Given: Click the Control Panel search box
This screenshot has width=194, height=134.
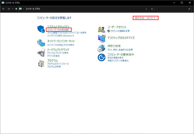Looking at the screenshot, I should tap(174, 9).
